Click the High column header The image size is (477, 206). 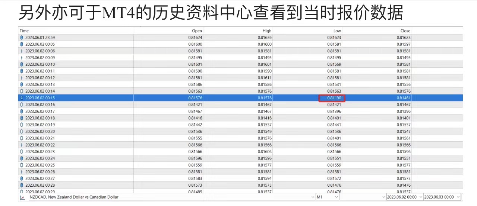(x=267, y=31)
